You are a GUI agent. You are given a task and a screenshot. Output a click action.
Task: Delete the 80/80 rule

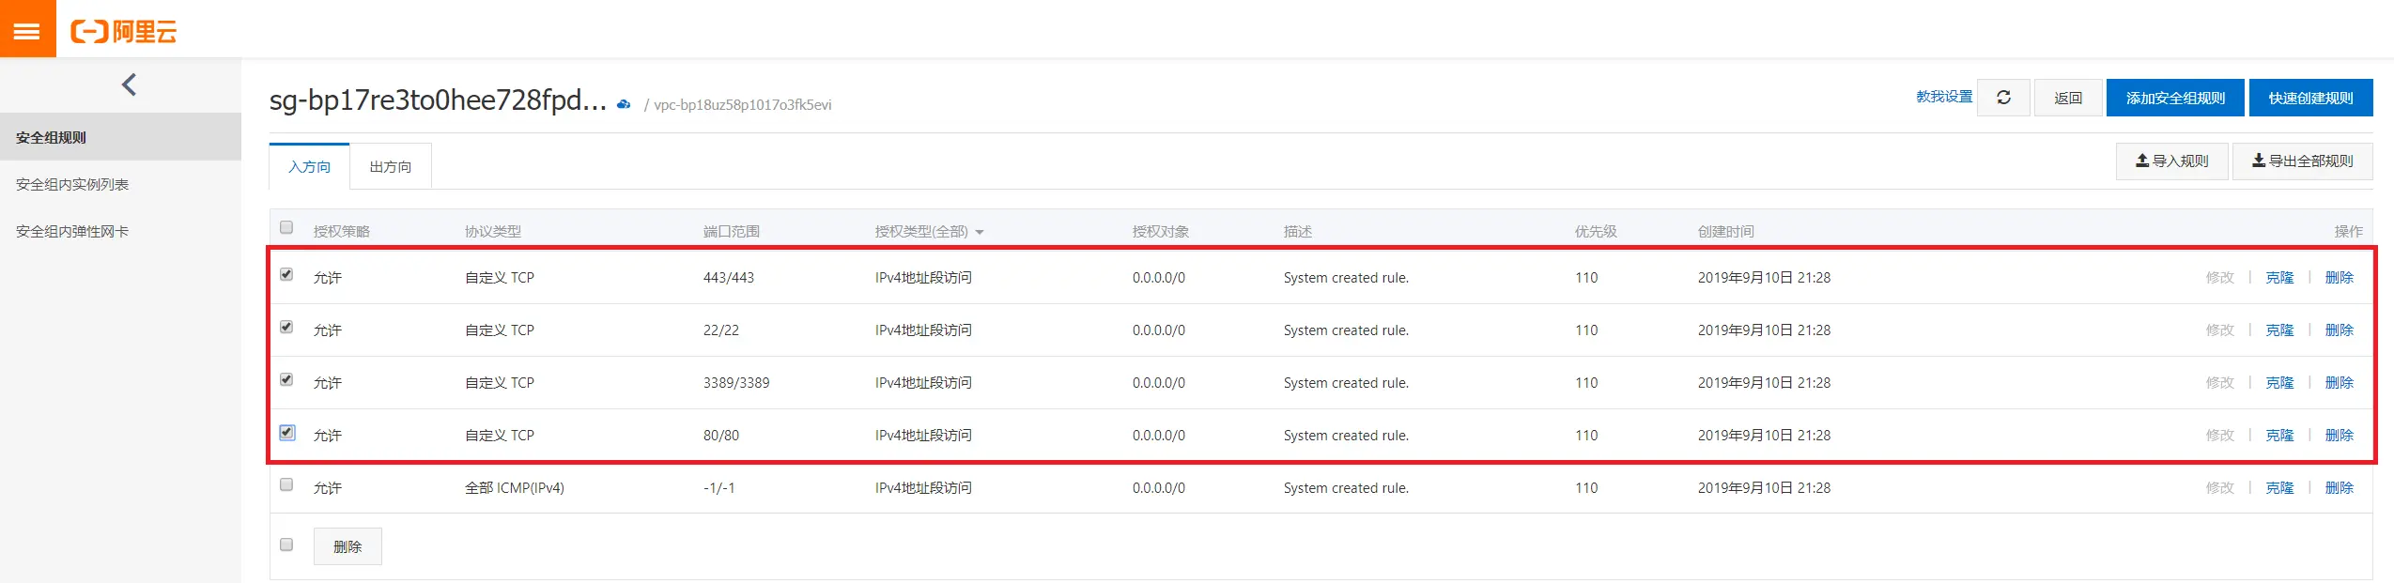tap(2339, 435)
